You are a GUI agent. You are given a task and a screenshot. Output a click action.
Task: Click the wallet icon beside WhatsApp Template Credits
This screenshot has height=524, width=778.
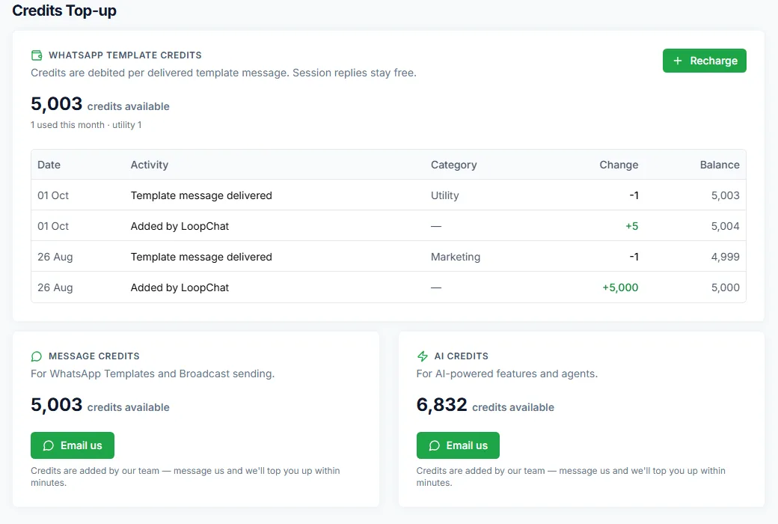pos(37,55)
